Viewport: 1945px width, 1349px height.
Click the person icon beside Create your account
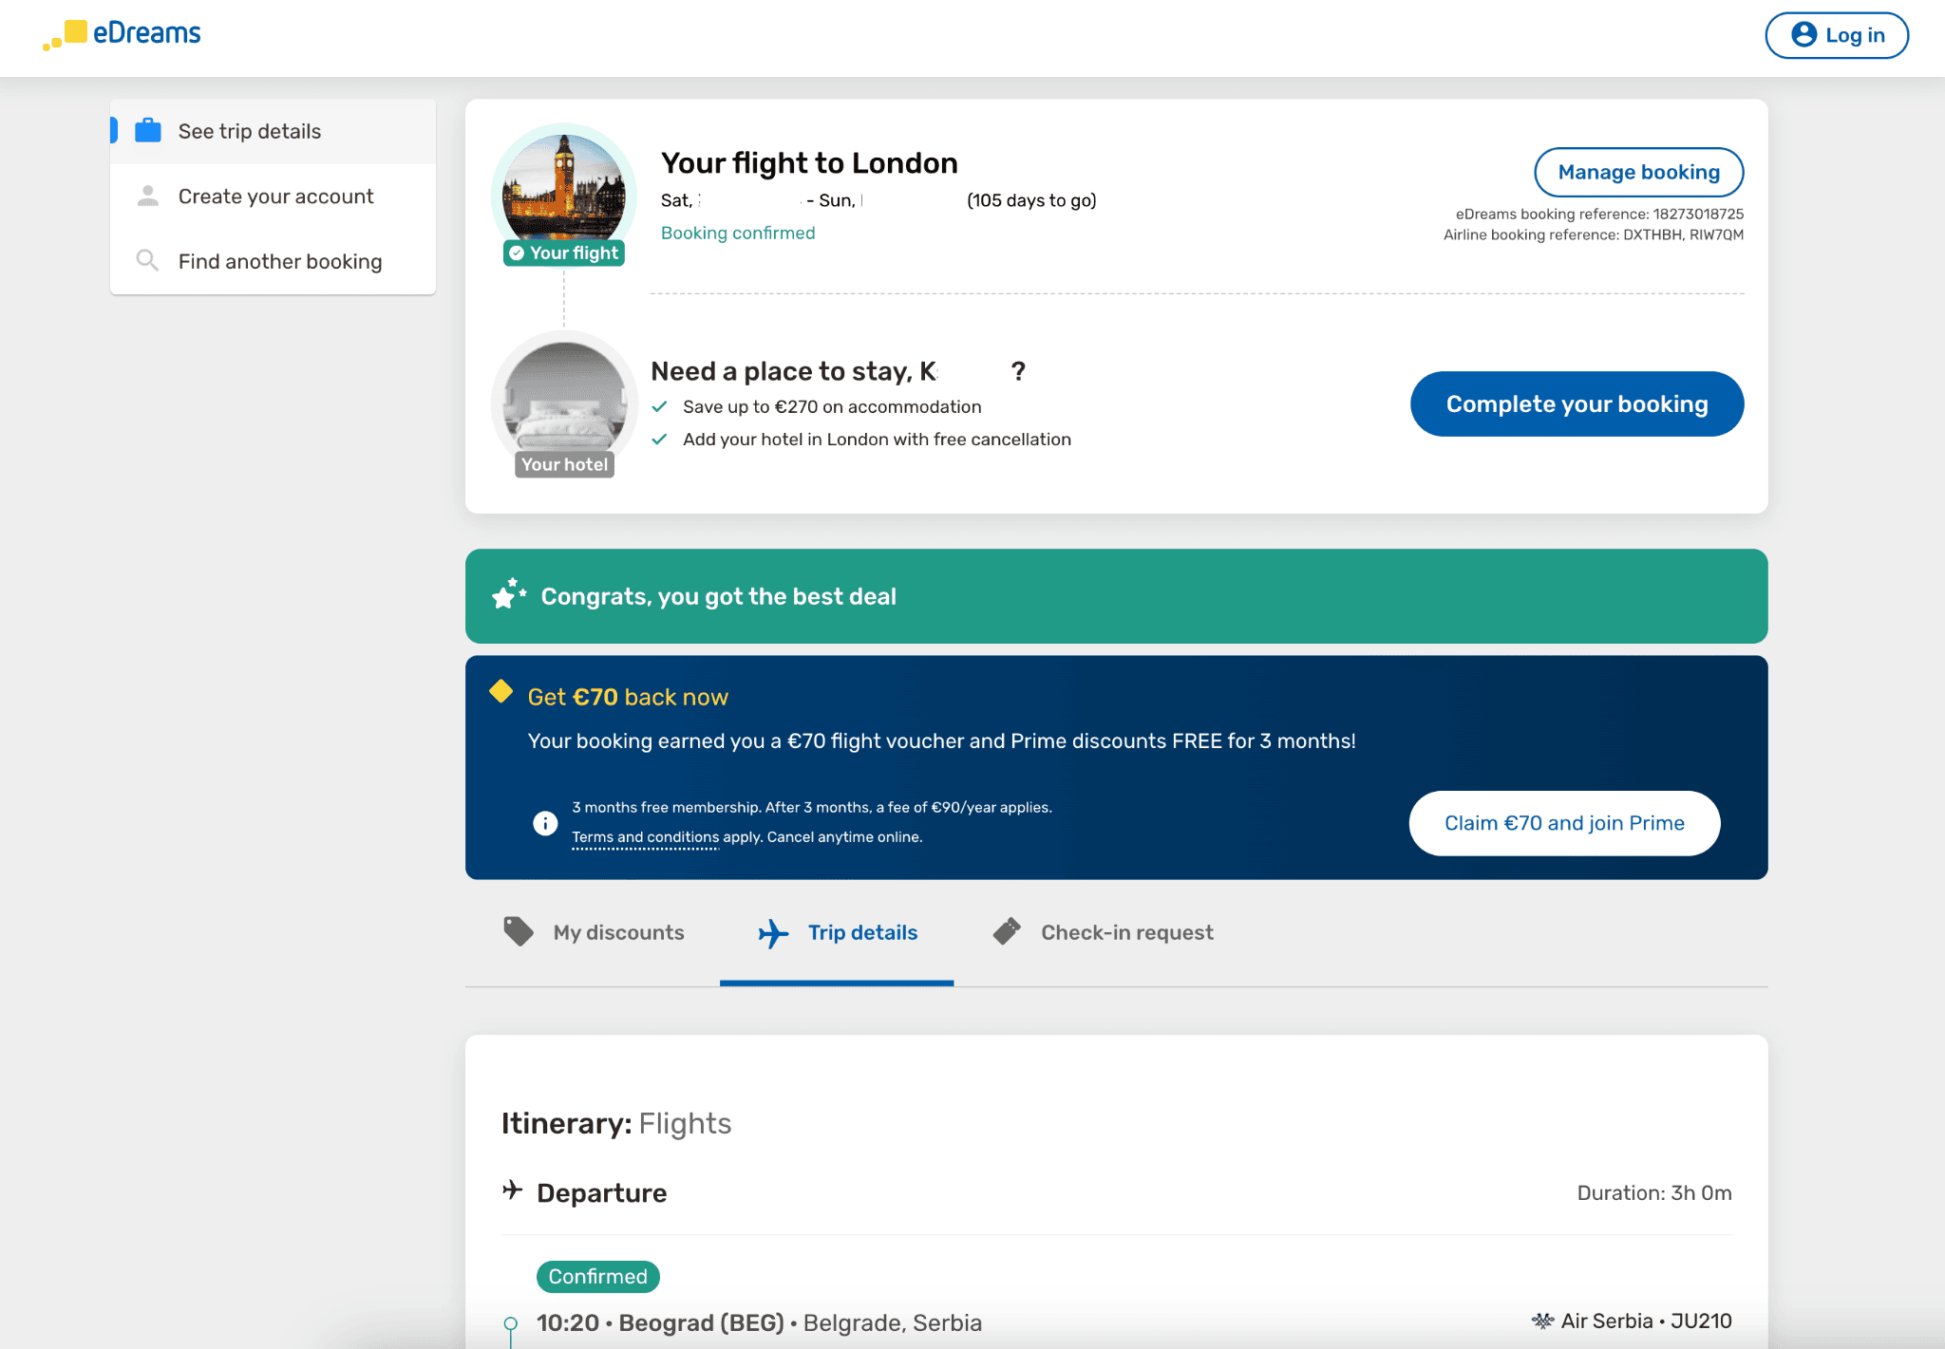[148, 197]
